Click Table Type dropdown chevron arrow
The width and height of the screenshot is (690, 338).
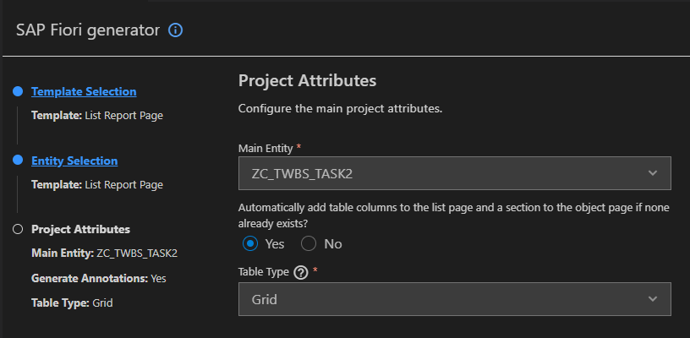(653, 299)
